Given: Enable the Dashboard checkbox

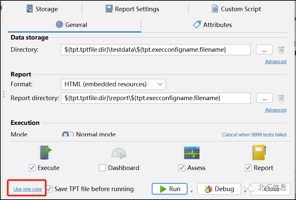Looking at the screenshot, I should [102, 168].
